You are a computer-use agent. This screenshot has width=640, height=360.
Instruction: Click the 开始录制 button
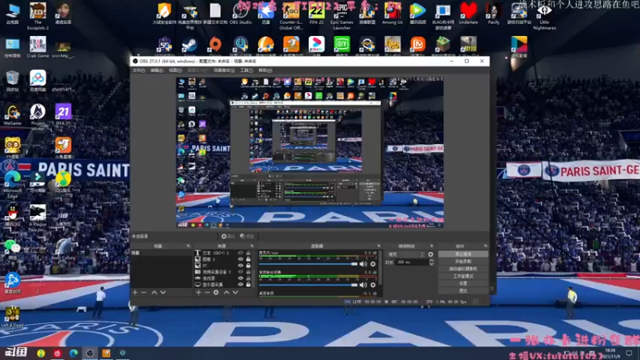(x=463, y=262)
